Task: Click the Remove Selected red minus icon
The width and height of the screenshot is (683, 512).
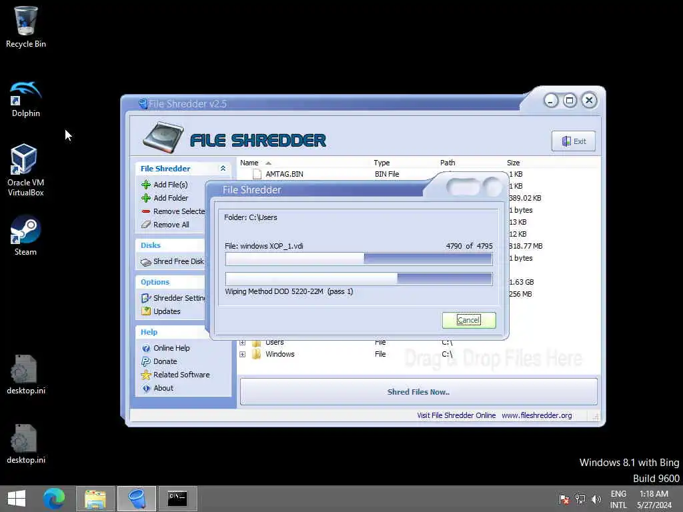Action: 146,211
